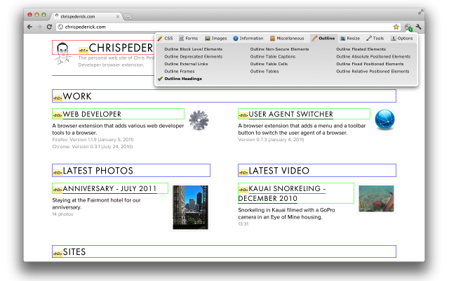This screenshot has width=449, height=281.
Task: Enable Outline Tables
Action: point(264,72)
